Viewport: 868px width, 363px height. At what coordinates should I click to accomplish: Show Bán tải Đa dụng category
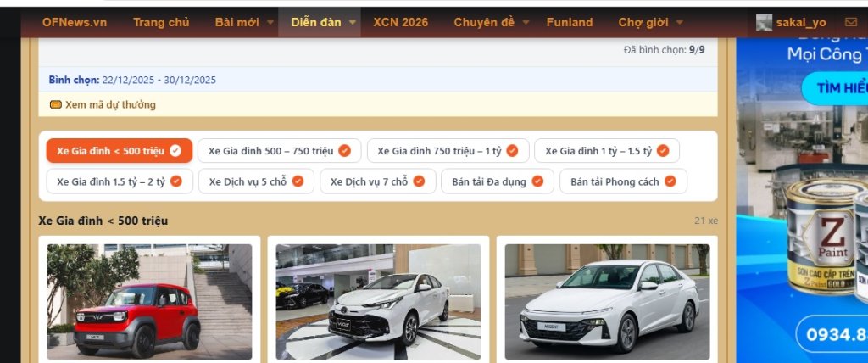tap(497, 181)
